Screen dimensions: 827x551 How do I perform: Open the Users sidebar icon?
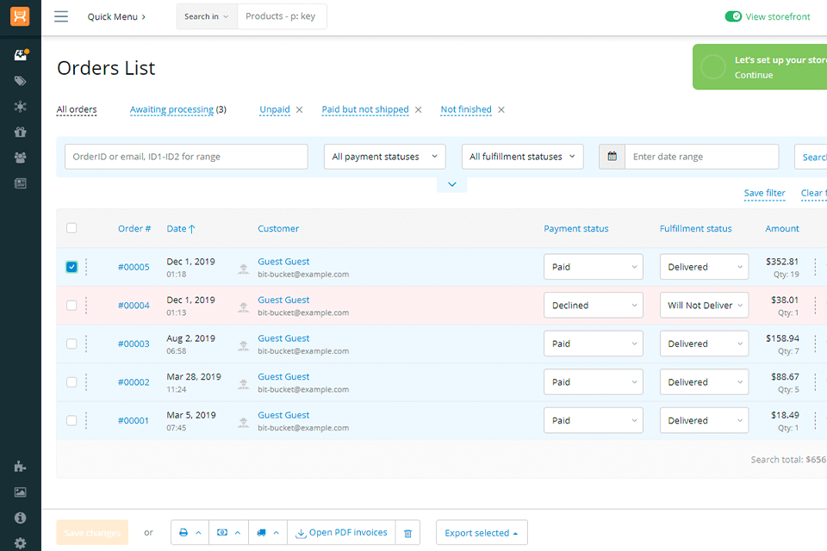[x=20, y=158]
